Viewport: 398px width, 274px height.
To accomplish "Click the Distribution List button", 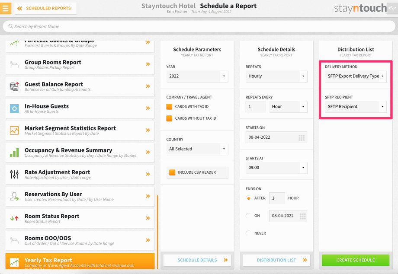I will tap(276, 260).
